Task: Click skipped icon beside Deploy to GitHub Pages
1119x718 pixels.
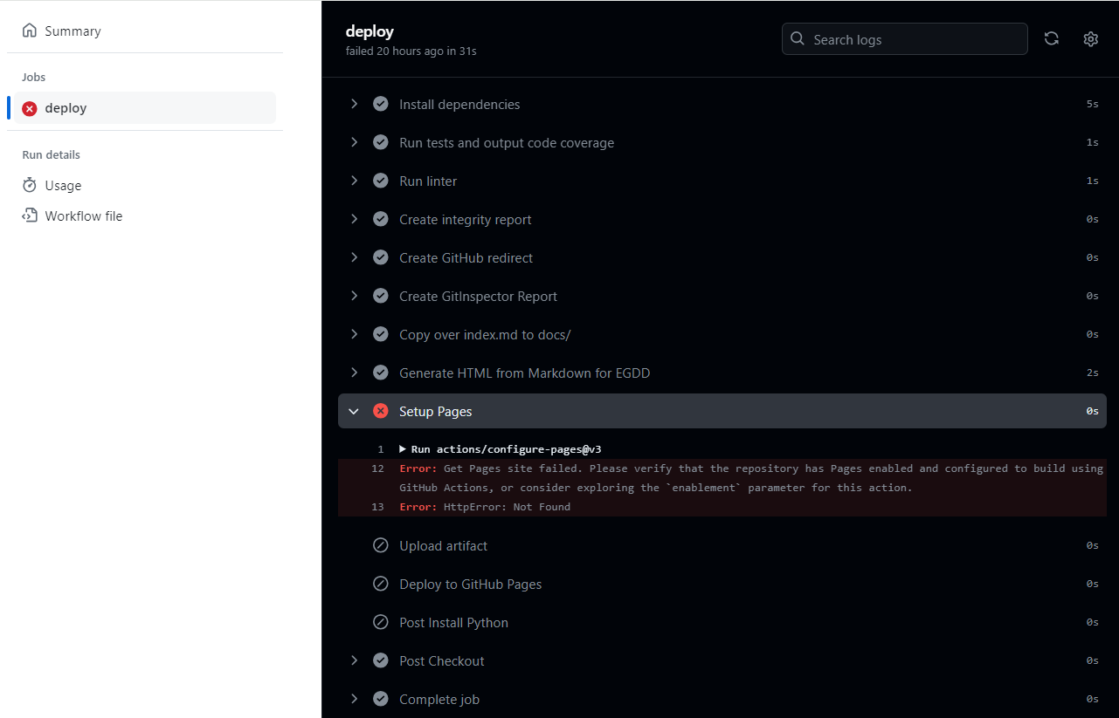Action: pyautogui.click(x=381, y=584)
